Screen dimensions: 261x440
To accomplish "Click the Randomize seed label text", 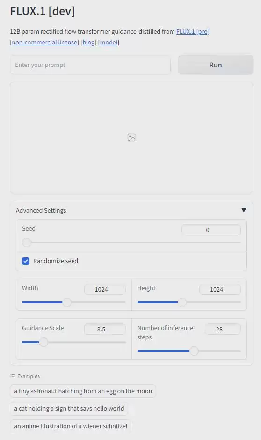I will coord(56,261).
